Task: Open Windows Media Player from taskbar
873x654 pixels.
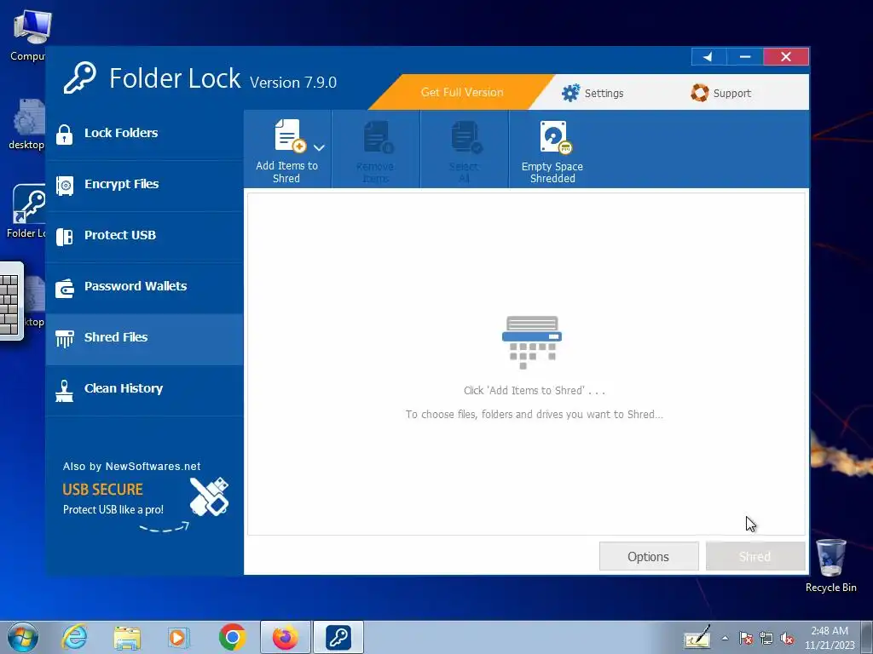Action: point(179,637)
